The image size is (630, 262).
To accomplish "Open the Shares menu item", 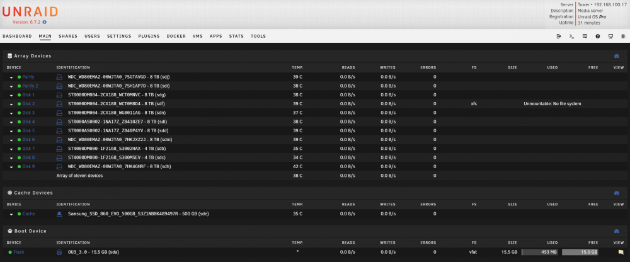I will pyautogui.click(x=68, y=36).
